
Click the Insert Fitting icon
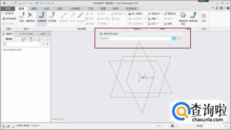[x=130, y=14]
